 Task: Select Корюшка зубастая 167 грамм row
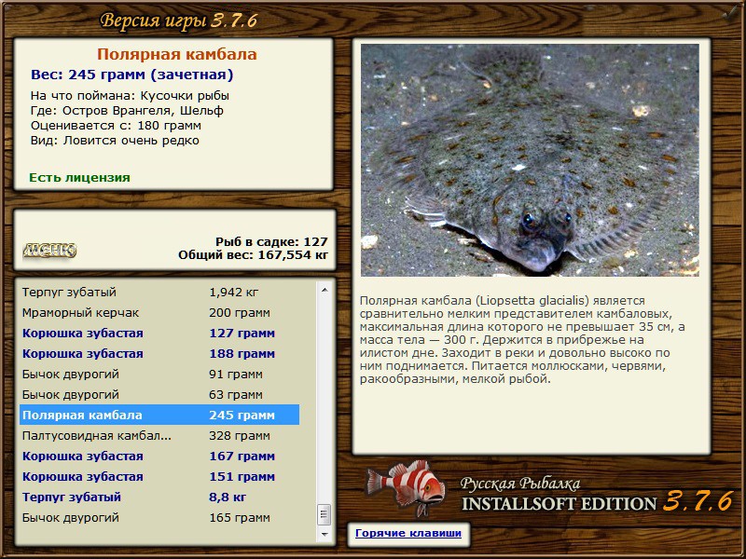pos(159,456)
